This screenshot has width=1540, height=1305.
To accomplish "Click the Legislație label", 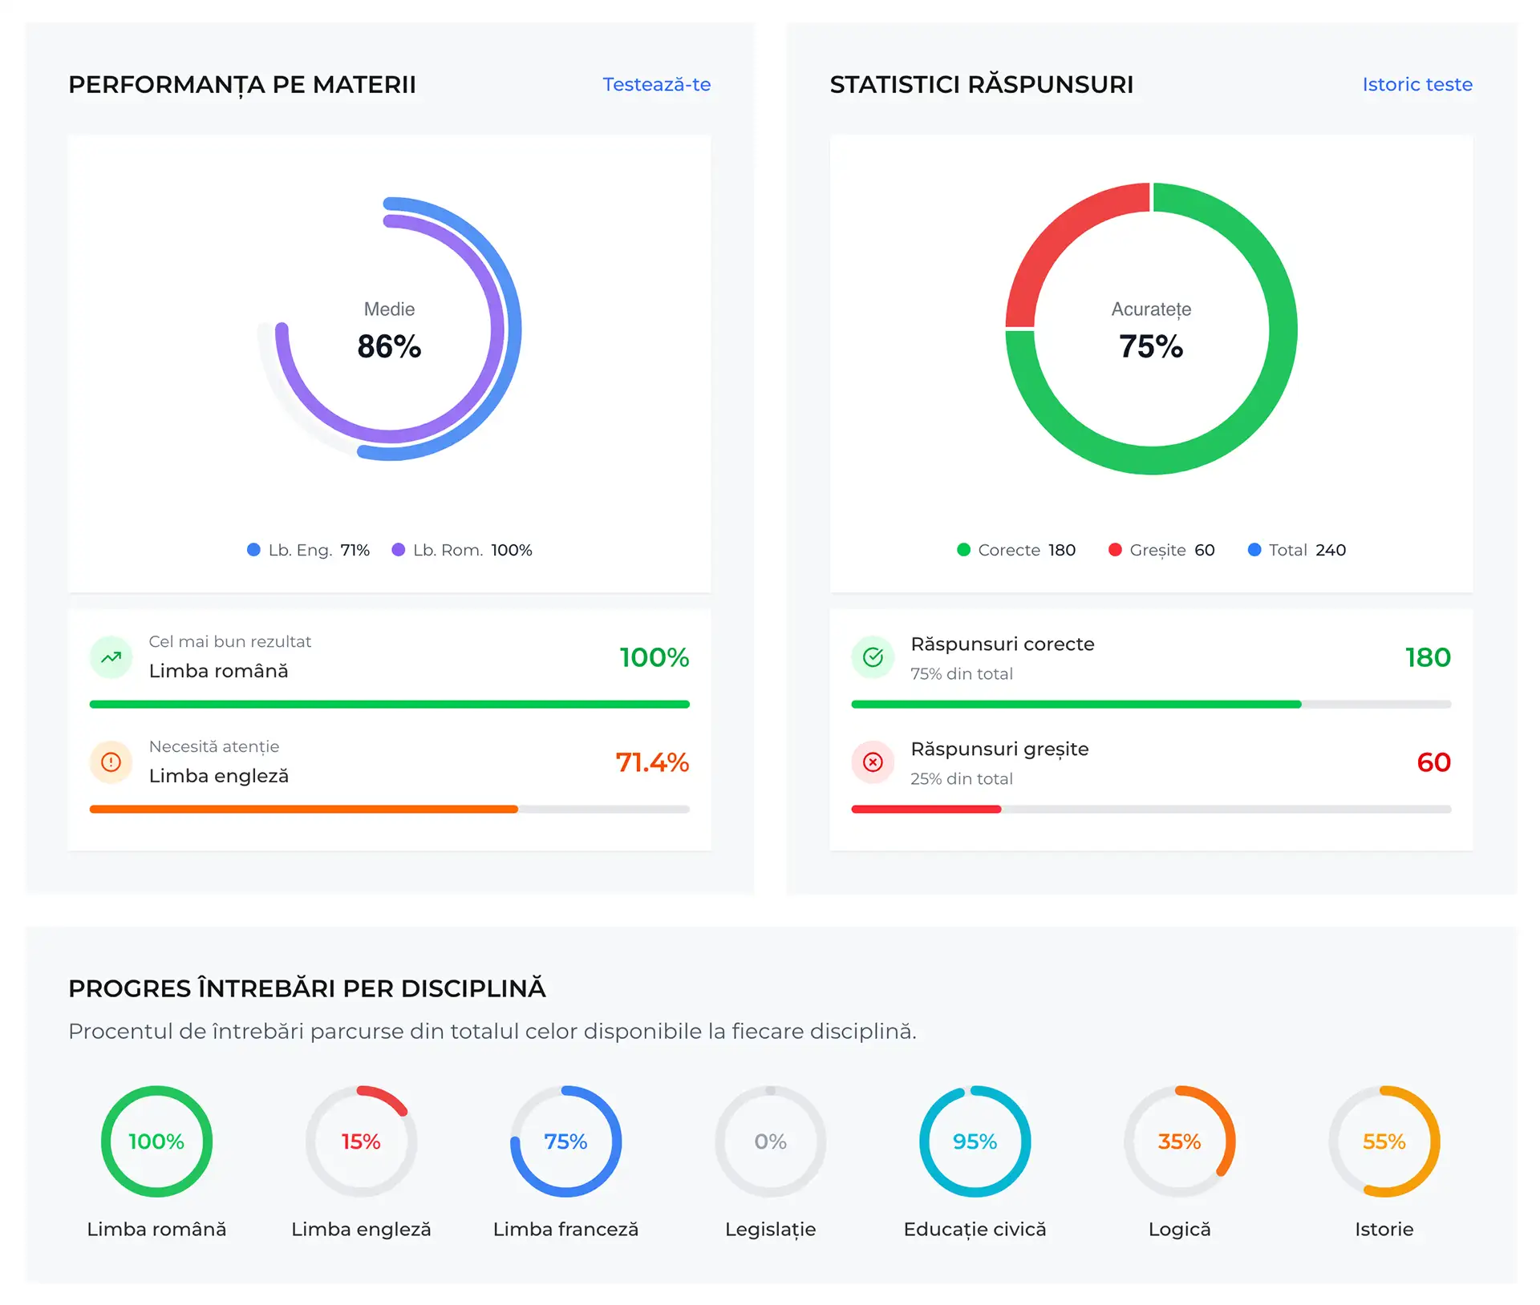I will click(x=770, y=1230).
